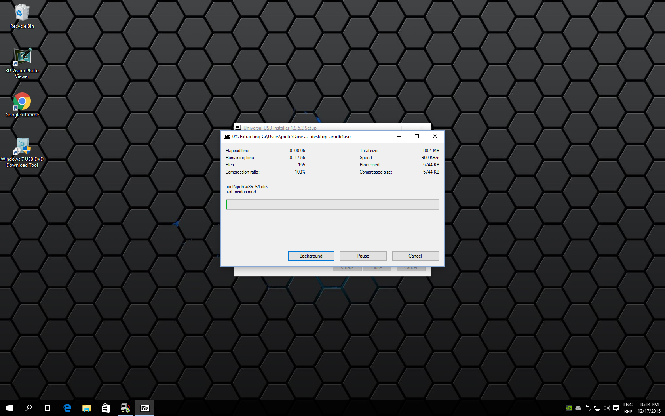Click the extraction progress bar
The image size is (665, 416).
click(x=332, y=204)
